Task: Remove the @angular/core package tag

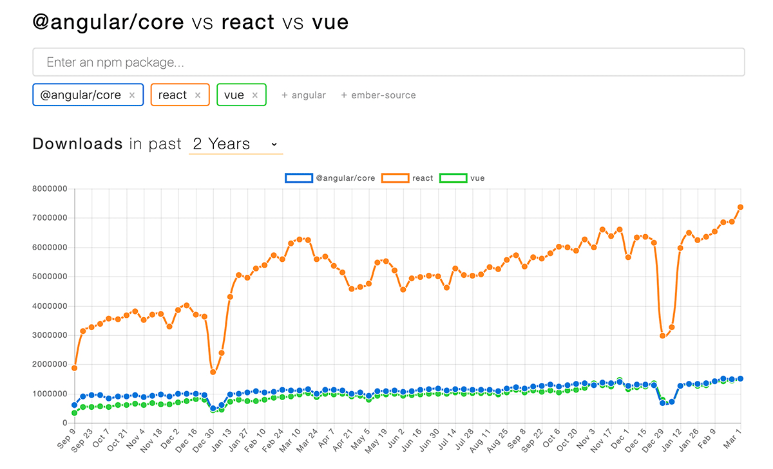Action: [x=132, y=95]
